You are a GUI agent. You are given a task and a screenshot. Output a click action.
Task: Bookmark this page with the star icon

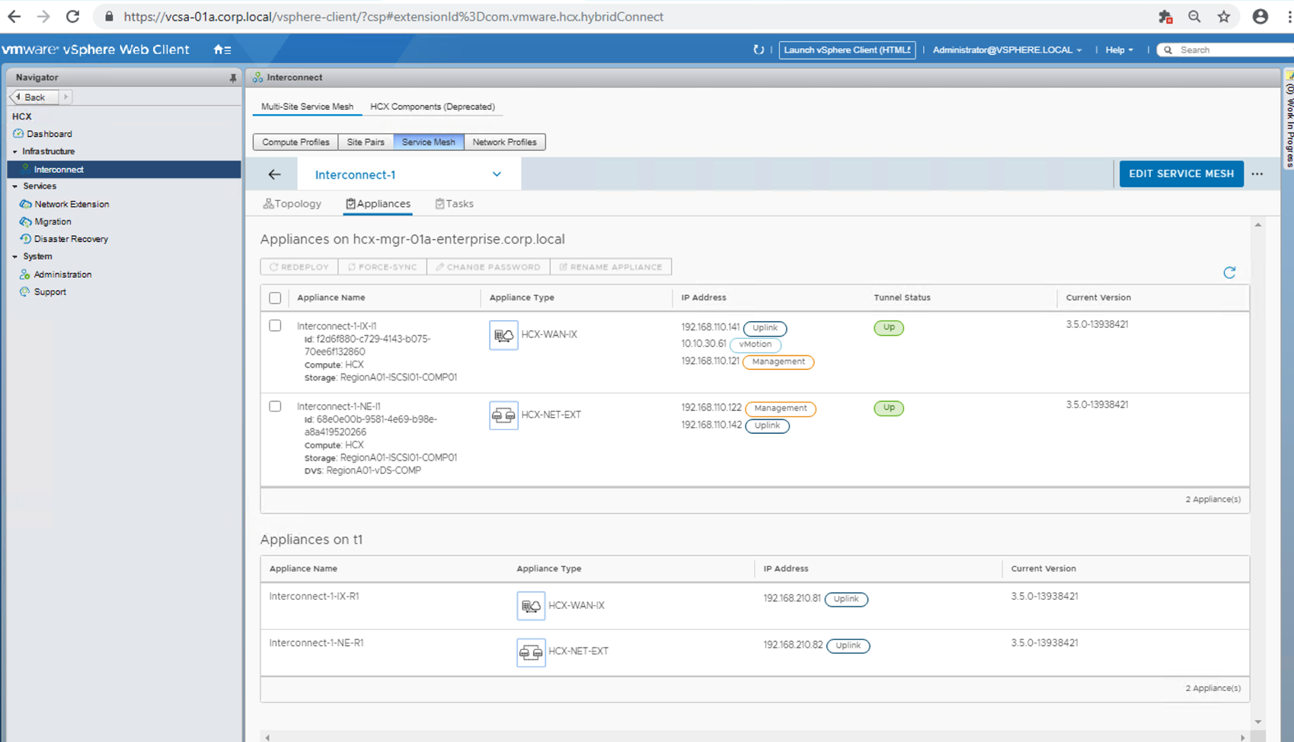tap(1223, 17)
